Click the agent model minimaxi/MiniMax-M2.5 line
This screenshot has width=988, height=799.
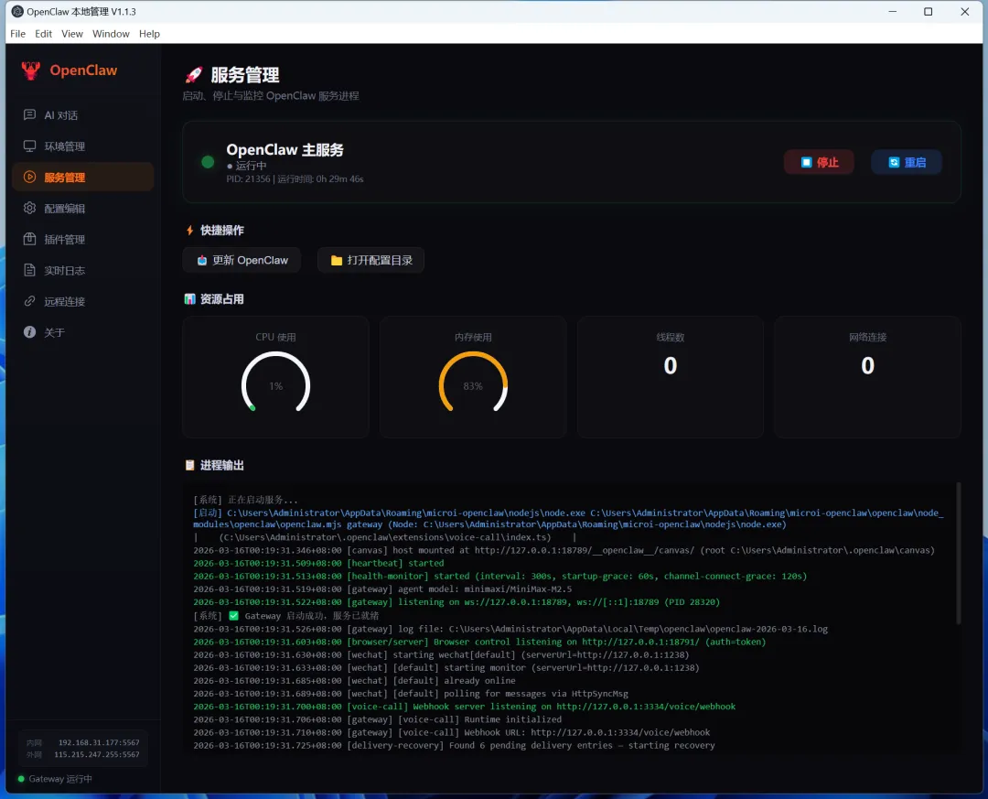tap(382, 589)
